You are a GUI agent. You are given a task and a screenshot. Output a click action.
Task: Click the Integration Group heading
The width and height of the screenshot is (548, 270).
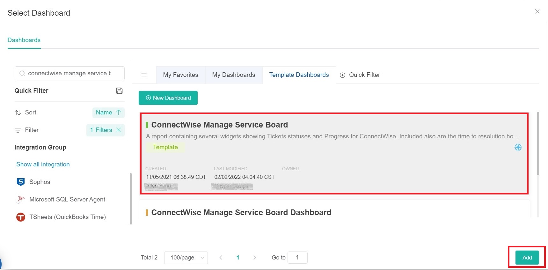coord(40,148)
